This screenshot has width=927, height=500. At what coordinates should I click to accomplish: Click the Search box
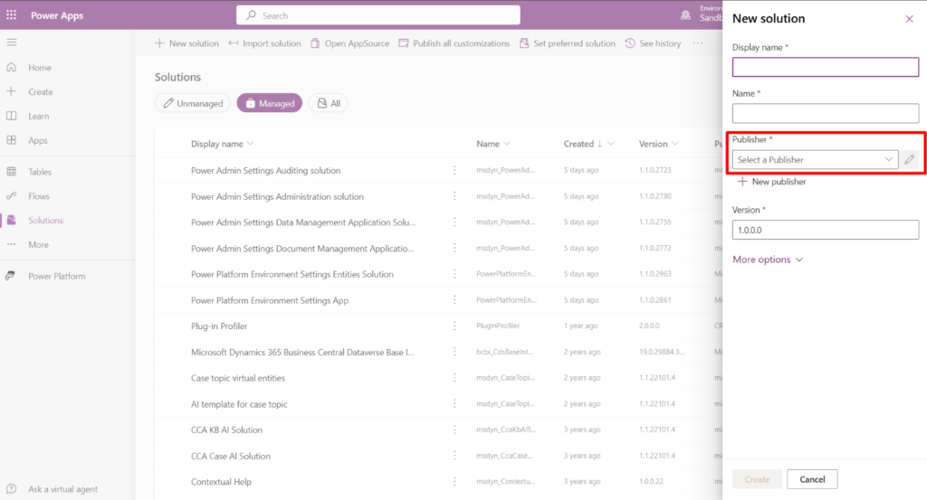coord(378,15)
